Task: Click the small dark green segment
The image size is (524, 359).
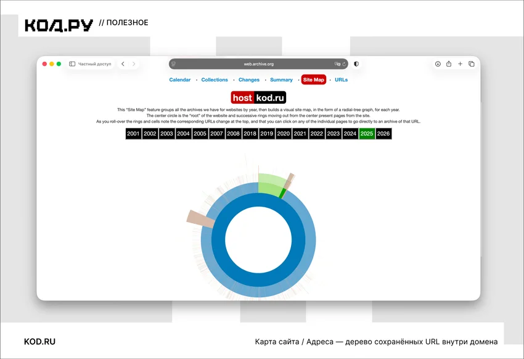Action: [x=283, y=193]
